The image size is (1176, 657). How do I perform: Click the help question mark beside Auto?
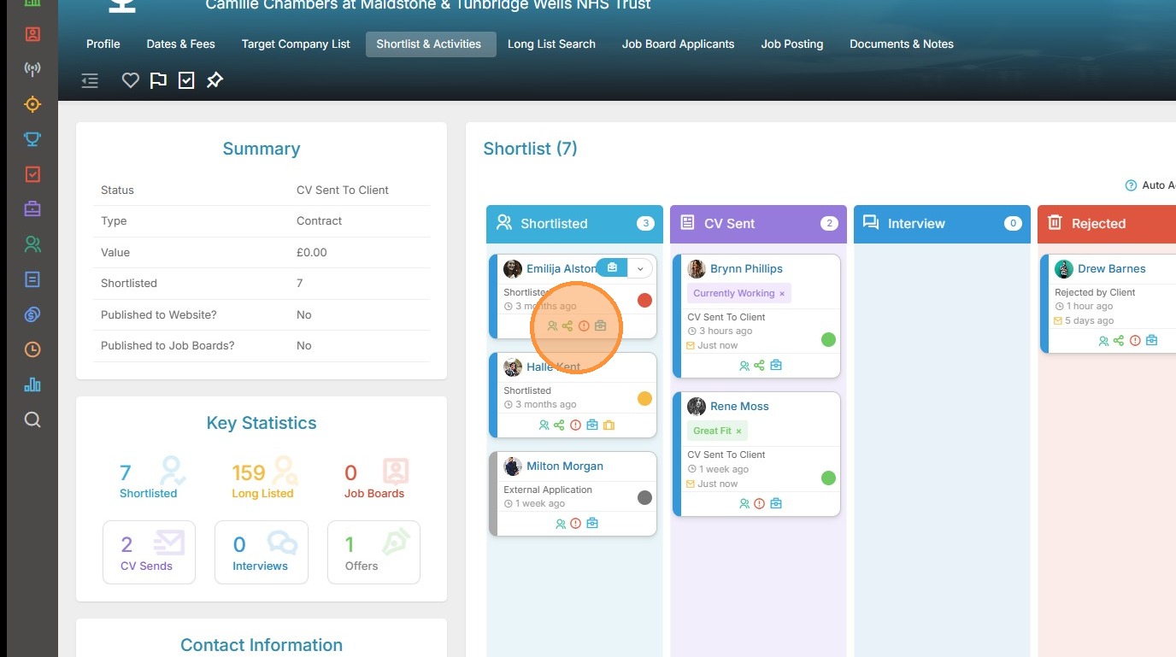[1131, 185]
